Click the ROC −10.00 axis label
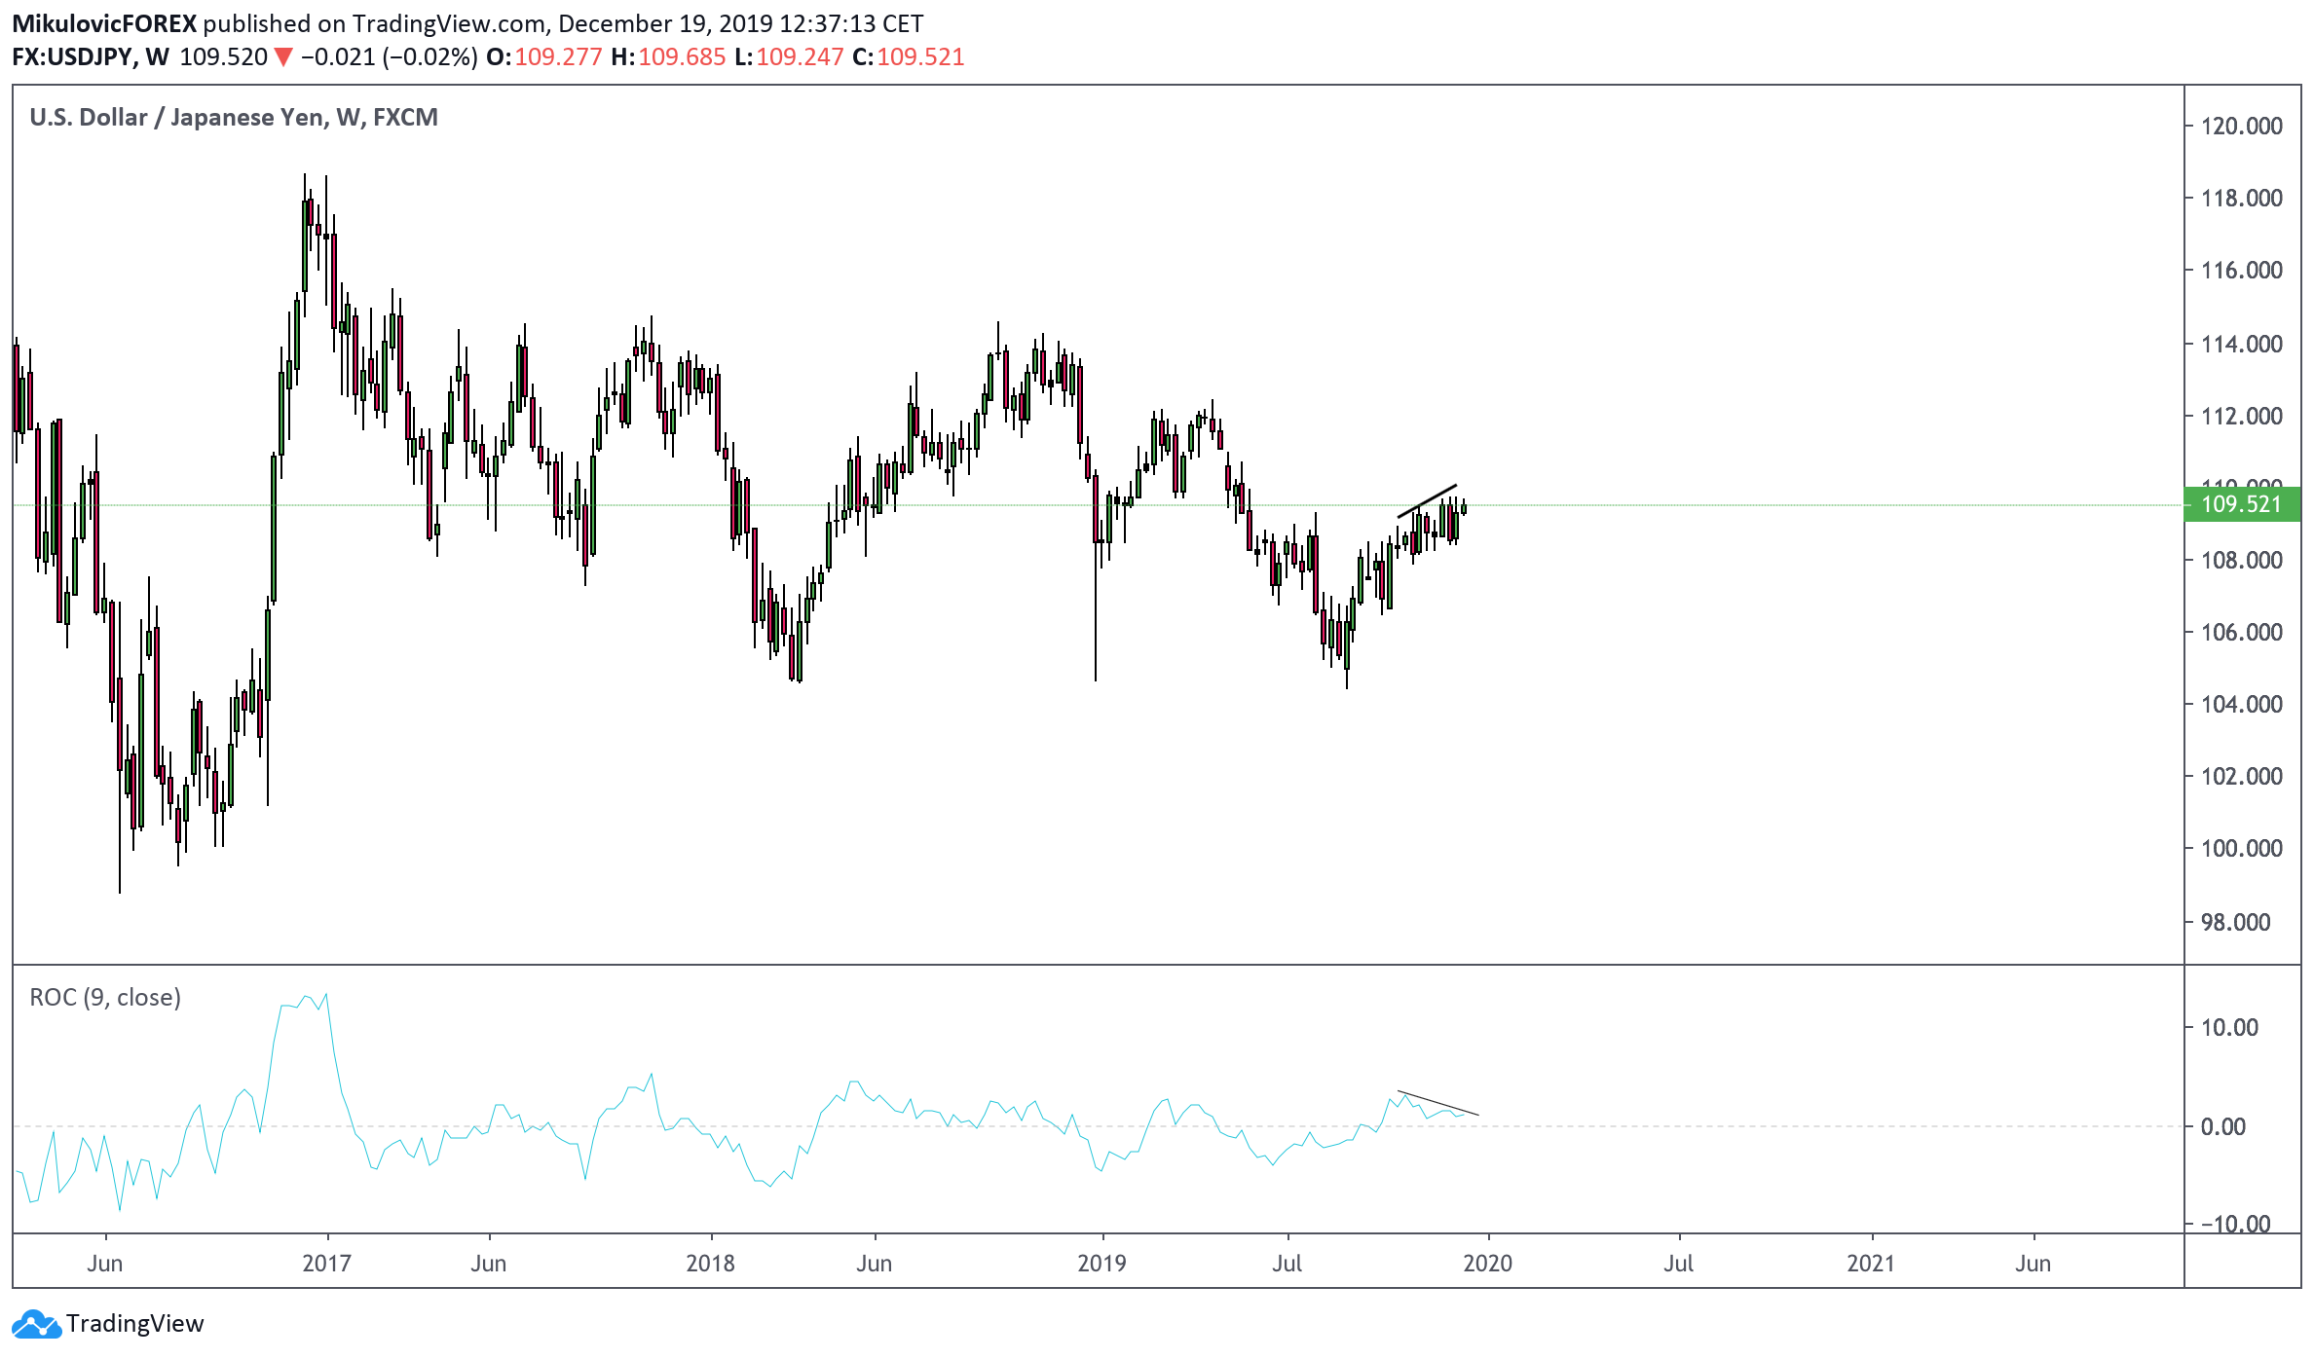 (2236, 1223)
